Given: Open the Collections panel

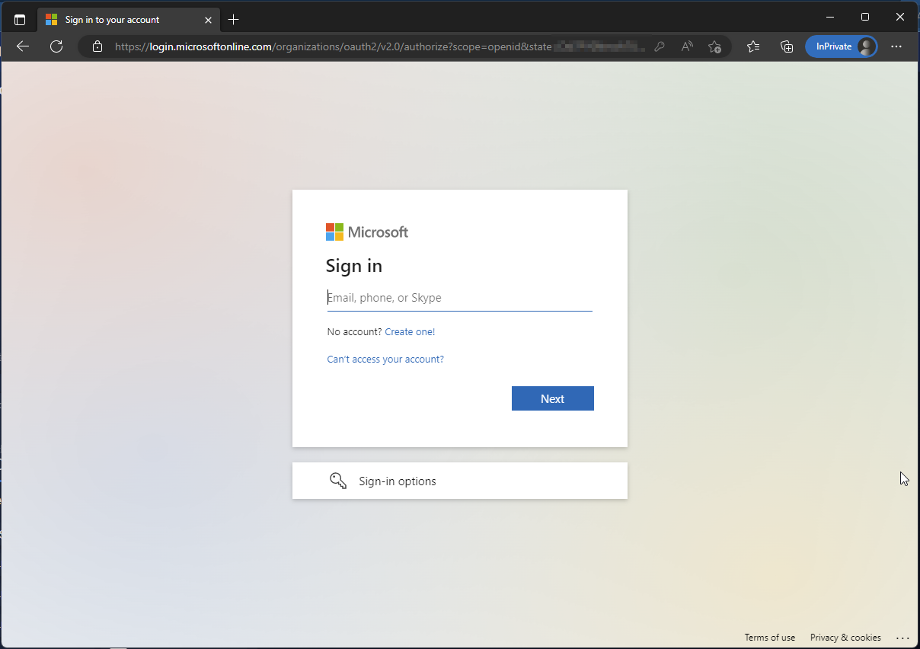Looking at the screenshot, I should (787, 46).
